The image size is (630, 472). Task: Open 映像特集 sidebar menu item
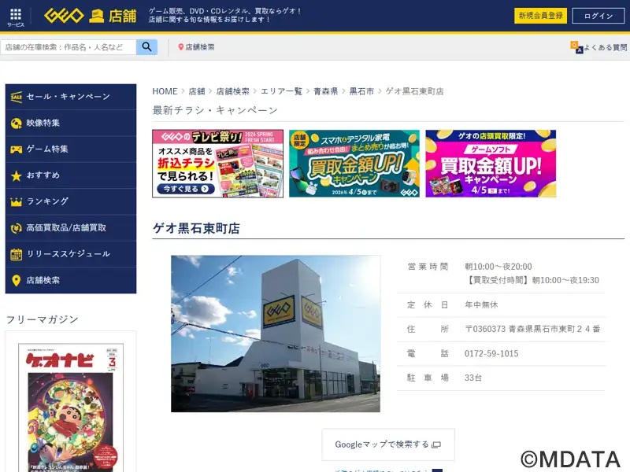click(x=71, y=124)
